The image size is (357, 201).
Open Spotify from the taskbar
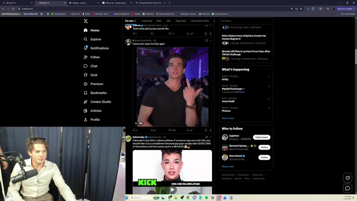pyautogui.click(x=206, y=198)
